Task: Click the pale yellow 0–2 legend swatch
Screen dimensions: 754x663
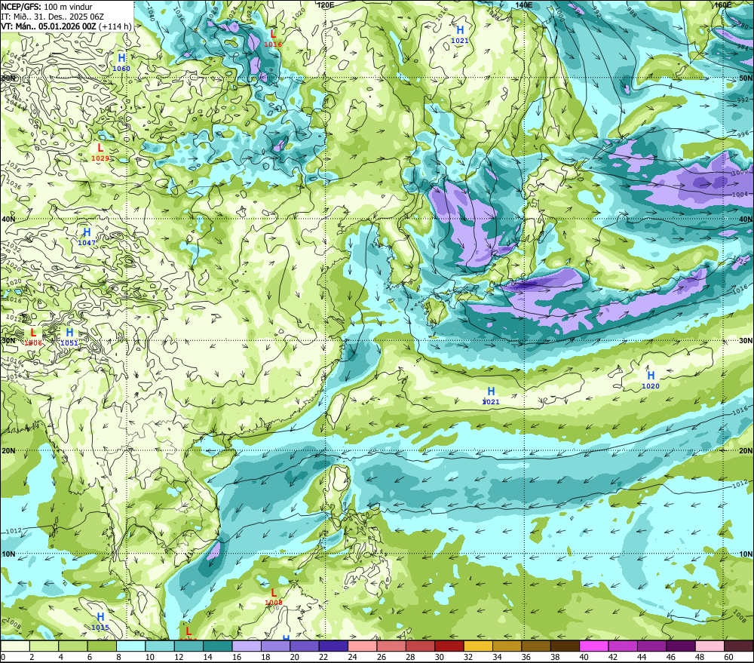Action: point(15,646)
